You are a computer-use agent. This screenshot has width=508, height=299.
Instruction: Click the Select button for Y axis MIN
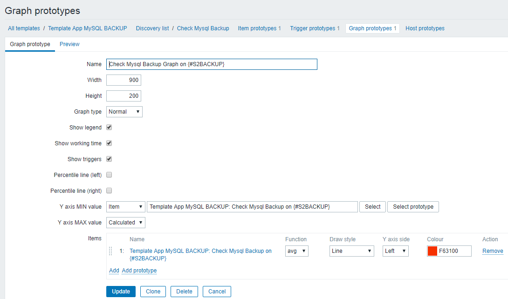coord(372,207)
